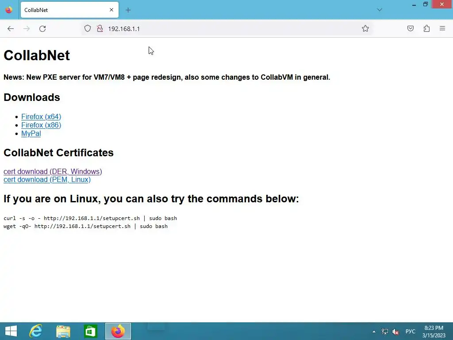
Task: Open the Save to Pocket button
Action: 410,28
